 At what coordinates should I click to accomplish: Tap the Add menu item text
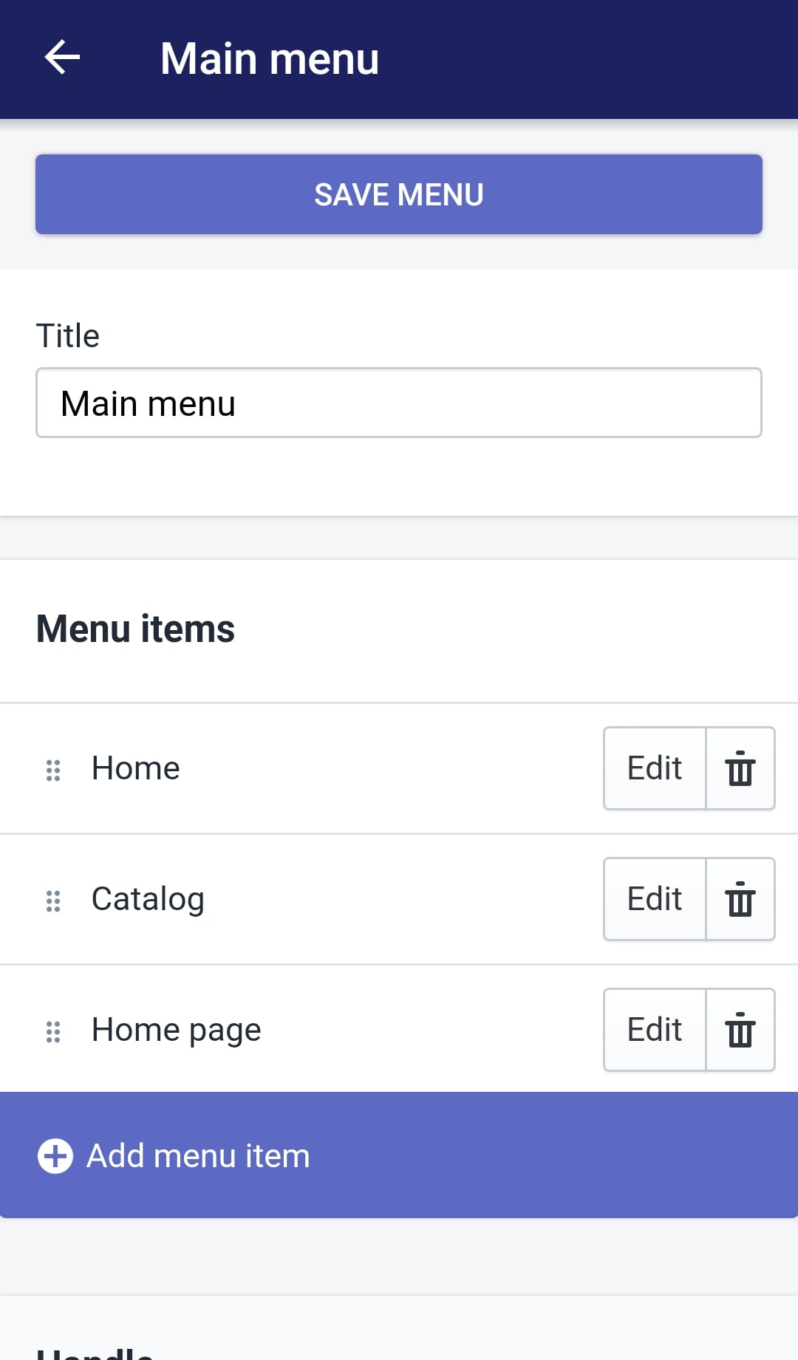198,1155
